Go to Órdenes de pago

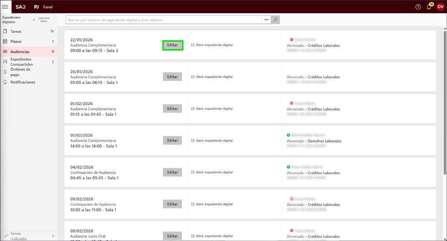[x=20, y=72]
